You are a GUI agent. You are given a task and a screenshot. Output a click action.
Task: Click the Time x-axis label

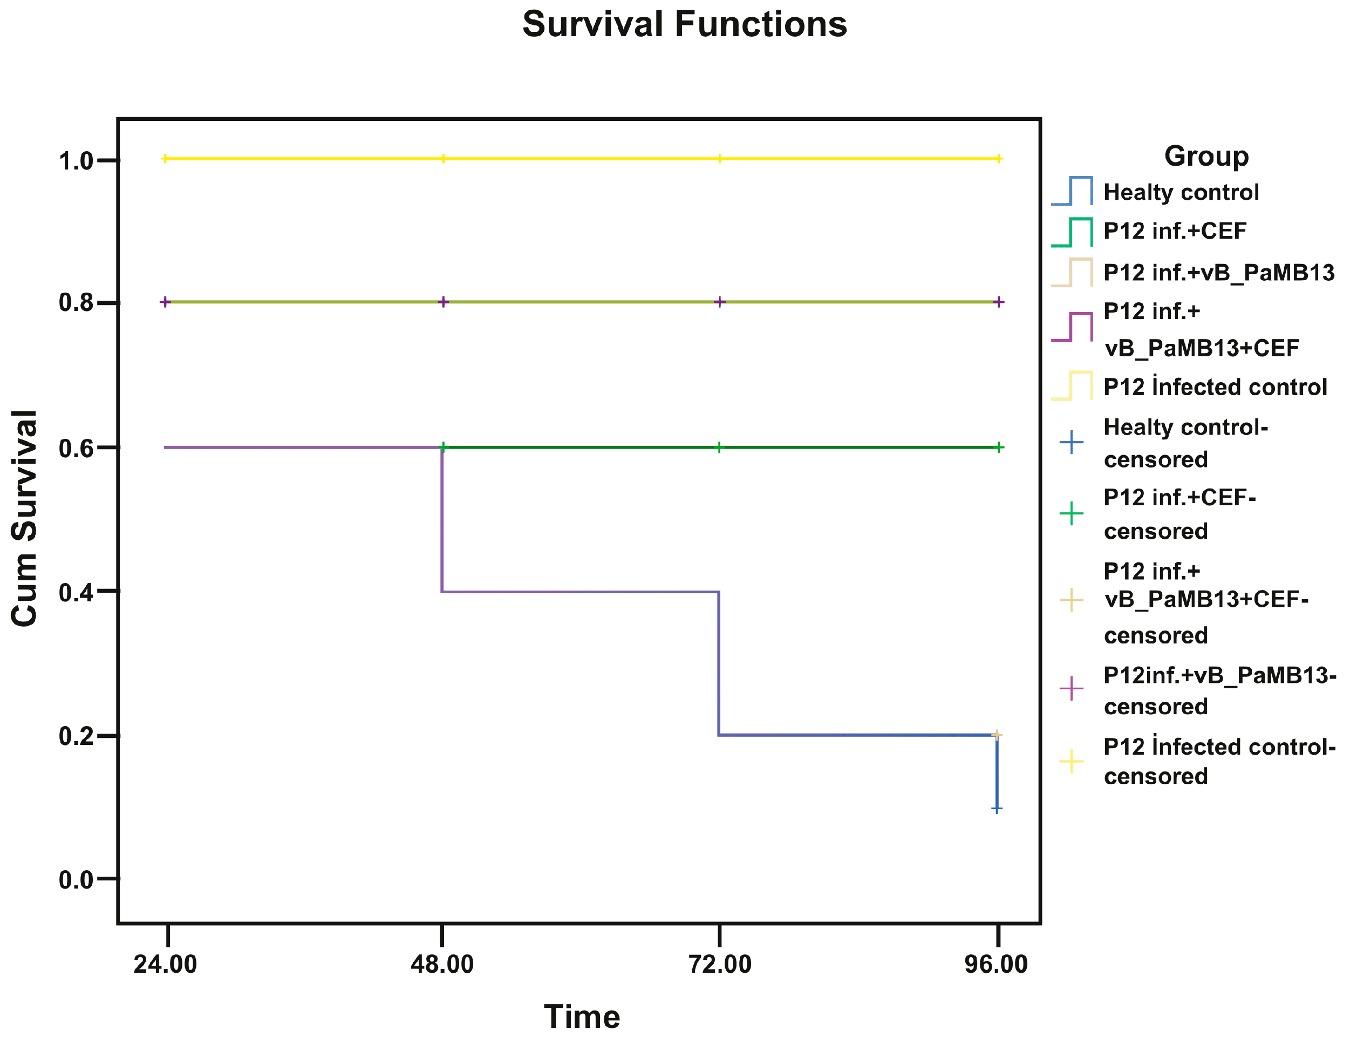point(582,1016)
